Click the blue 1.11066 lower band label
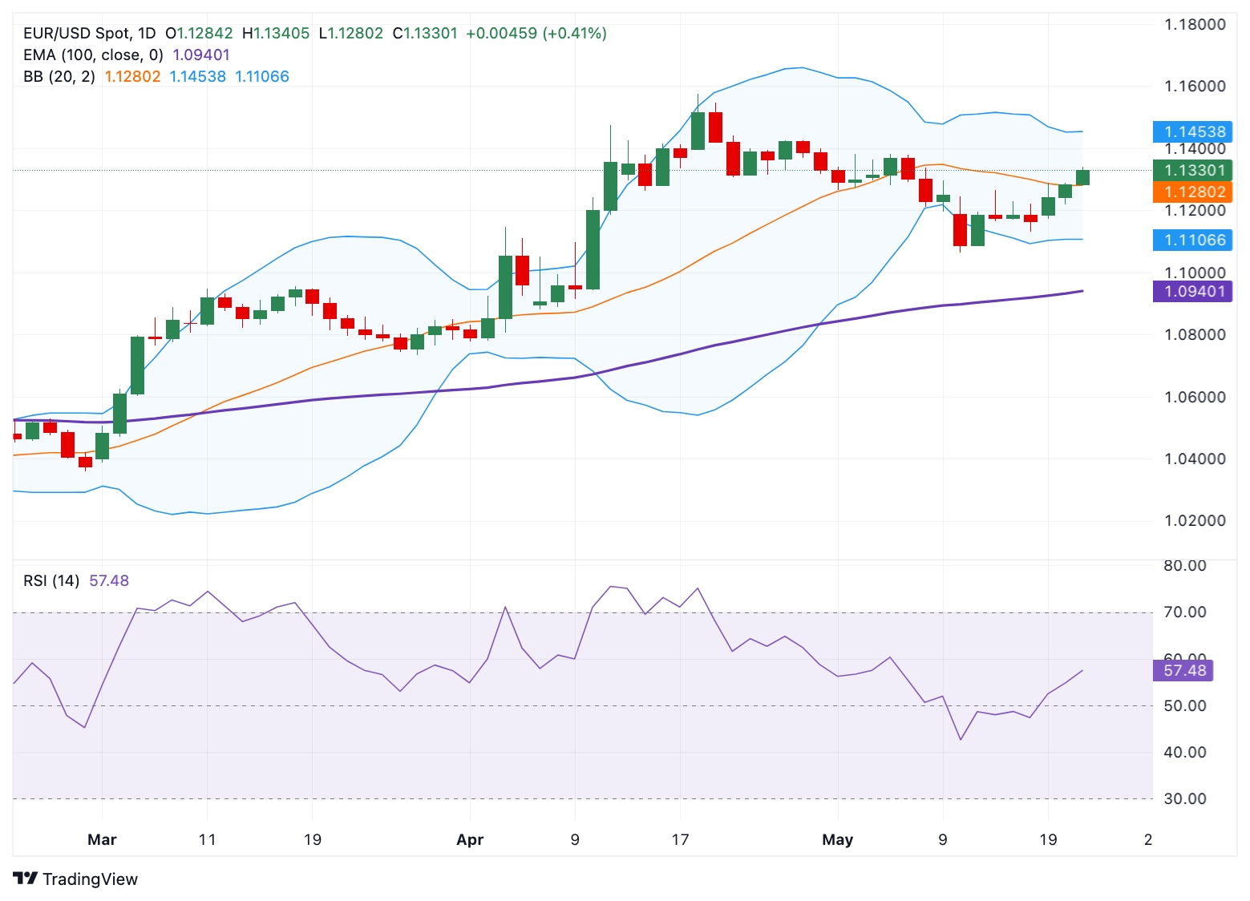Viewport: 1250px width, 901px height. pyautogui.click(x=1192, y=240)
